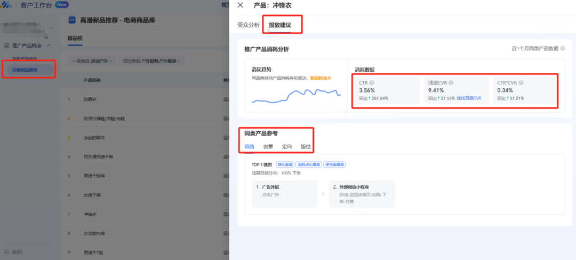The height and width of the screenshot is (260, 576).
Task: Click the 电商商品库 shopping bag icon
Action: [73, 20]
